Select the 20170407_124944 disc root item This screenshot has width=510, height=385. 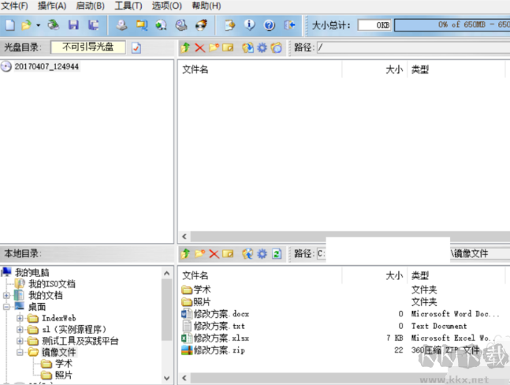[46, 67]
